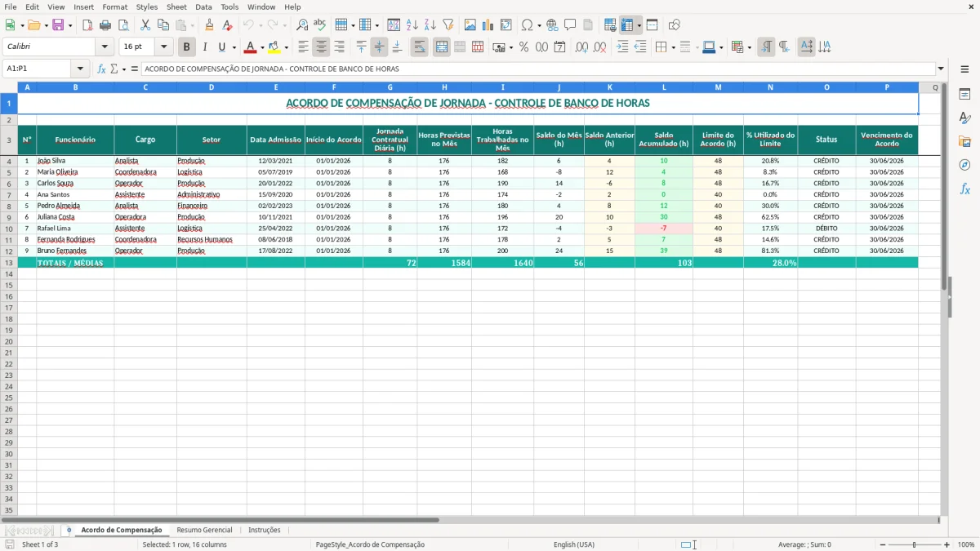Viewport: 980px width, 551px height.
Task: Open the Save button dropdown arrow
Action: click(70, 25)
